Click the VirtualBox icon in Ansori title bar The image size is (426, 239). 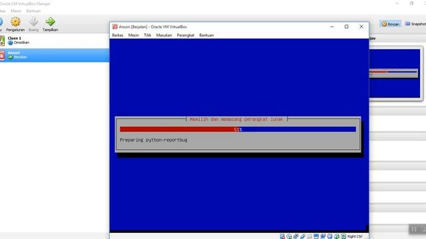[115, 27]
